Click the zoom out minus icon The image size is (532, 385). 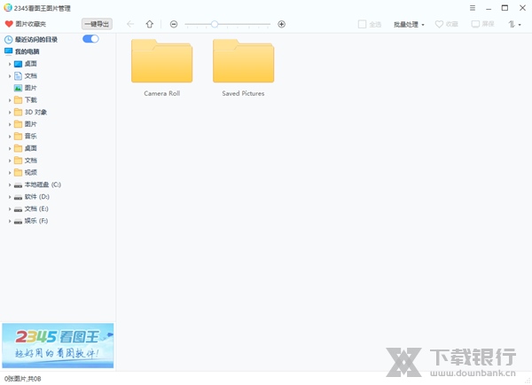tap(174, 24)
